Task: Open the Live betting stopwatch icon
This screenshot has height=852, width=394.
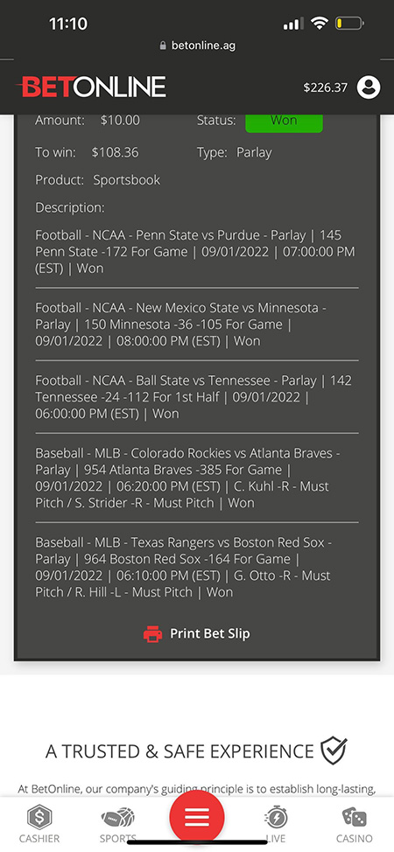Action: coord(276,817)
